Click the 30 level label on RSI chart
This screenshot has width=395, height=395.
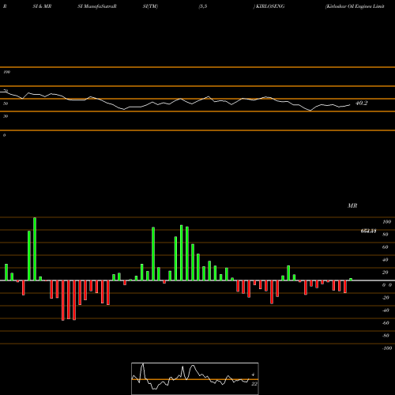coord(6,116)
